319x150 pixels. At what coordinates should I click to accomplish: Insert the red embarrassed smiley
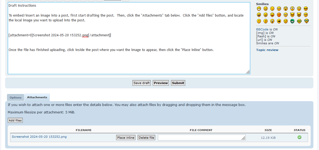279,15
